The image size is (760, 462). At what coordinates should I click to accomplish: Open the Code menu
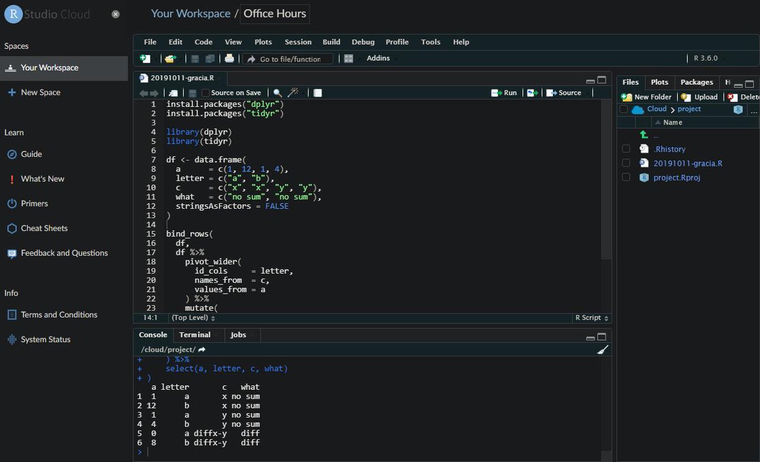tap(203, 42)
